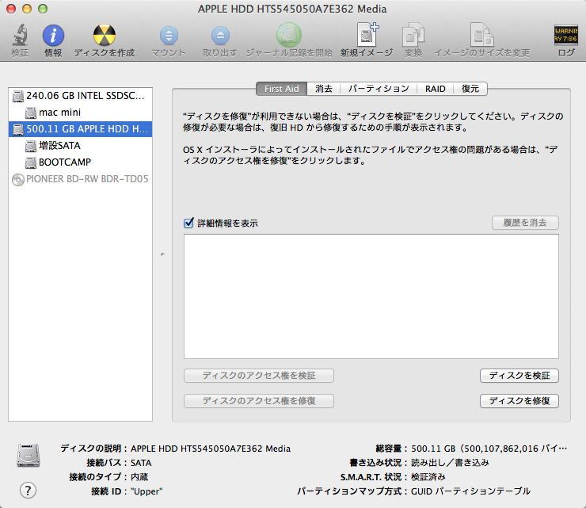Click the window title APPLE HDD HTS545050A7E362 Media
Image resolution: width=586 pixels, height=508 pixels.
point(292,9)
